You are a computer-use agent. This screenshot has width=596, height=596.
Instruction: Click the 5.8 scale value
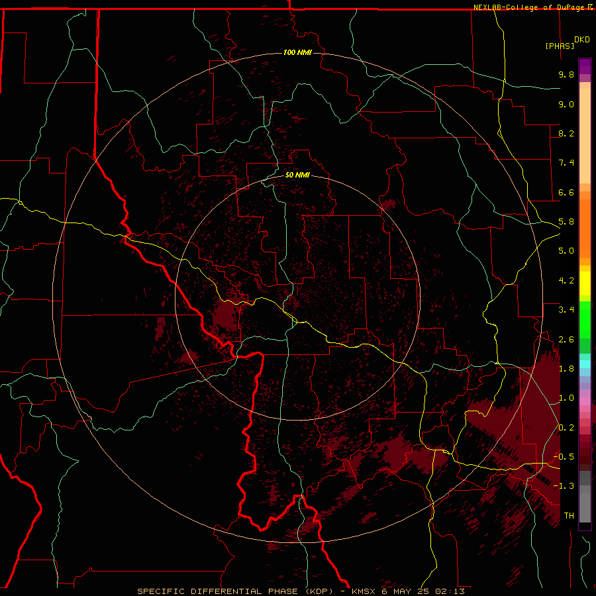566,222
